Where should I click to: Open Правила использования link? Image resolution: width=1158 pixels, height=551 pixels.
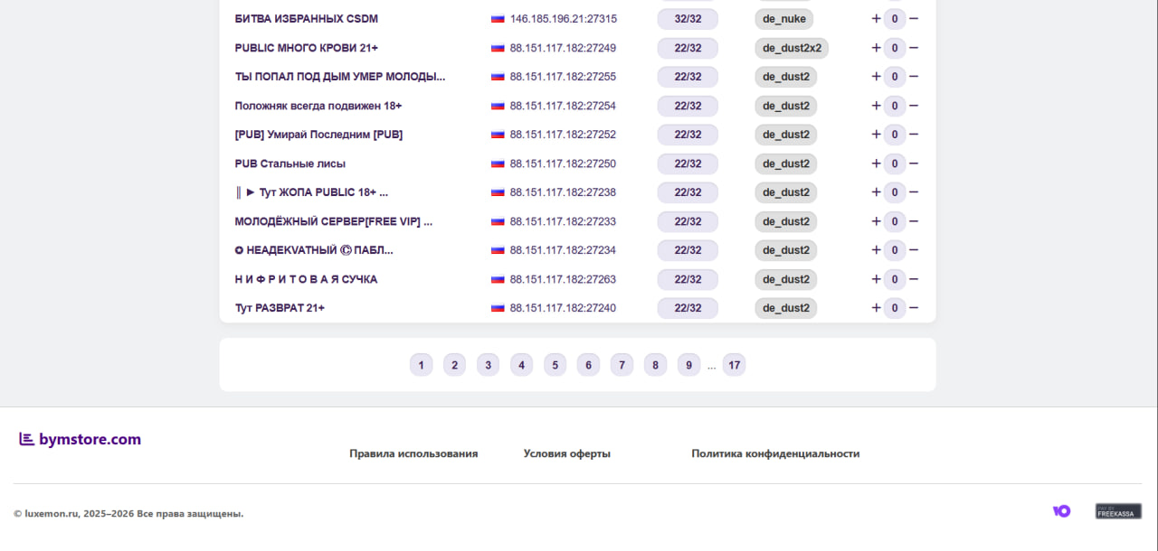413,453
